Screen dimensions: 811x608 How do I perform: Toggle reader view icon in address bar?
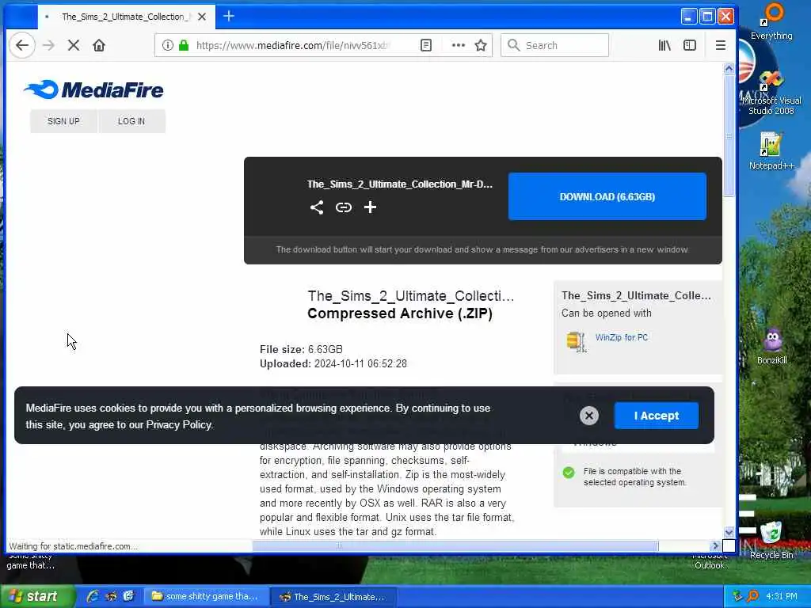[x=425, y=45]
